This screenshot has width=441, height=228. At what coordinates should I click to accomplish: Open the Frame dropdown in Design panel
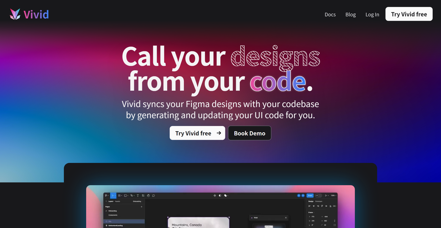coord(311,213)
